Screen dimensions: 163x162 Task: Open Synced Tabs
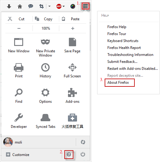45,121
